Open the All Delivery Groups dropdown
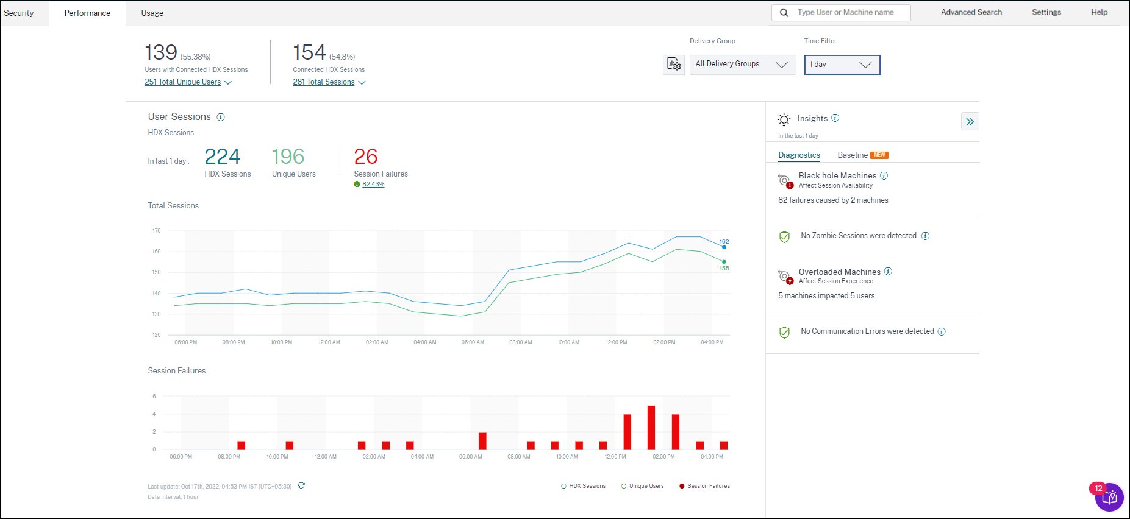The width and height of the screenshot is (1130, 519). 742,65
